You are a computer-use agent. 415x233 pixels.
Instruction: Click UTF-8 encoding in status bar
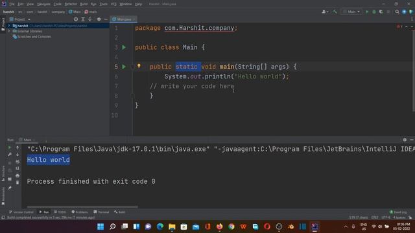(x=386, y=217)
